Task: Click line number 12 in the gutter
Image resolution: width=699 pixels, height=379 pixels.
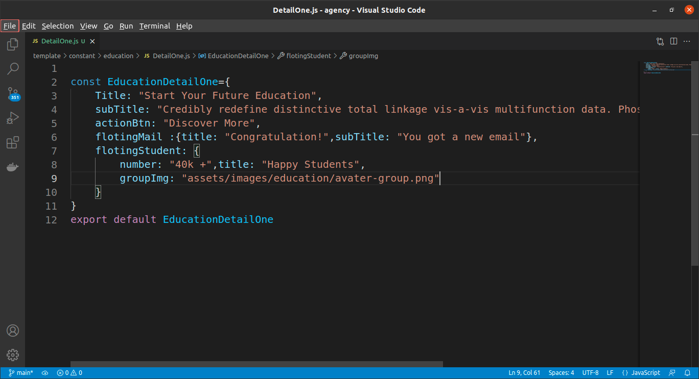Action: [51, 220]
